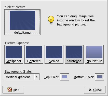Viewport: 108px width, 96px height.
Task: Click the Help text on the Help button
Action: coord(16,90)
